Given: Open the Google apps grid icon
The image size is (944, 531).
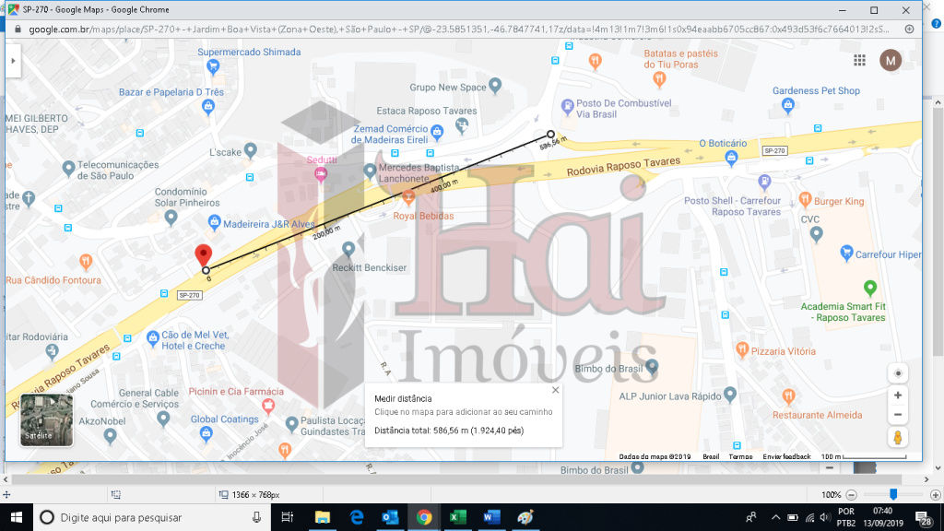Looking at the screenshot, I should click(859, 60).
